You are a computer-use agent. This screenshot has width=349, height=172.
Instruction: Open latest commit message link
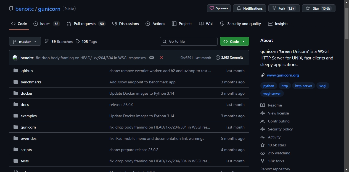point(91,58)
